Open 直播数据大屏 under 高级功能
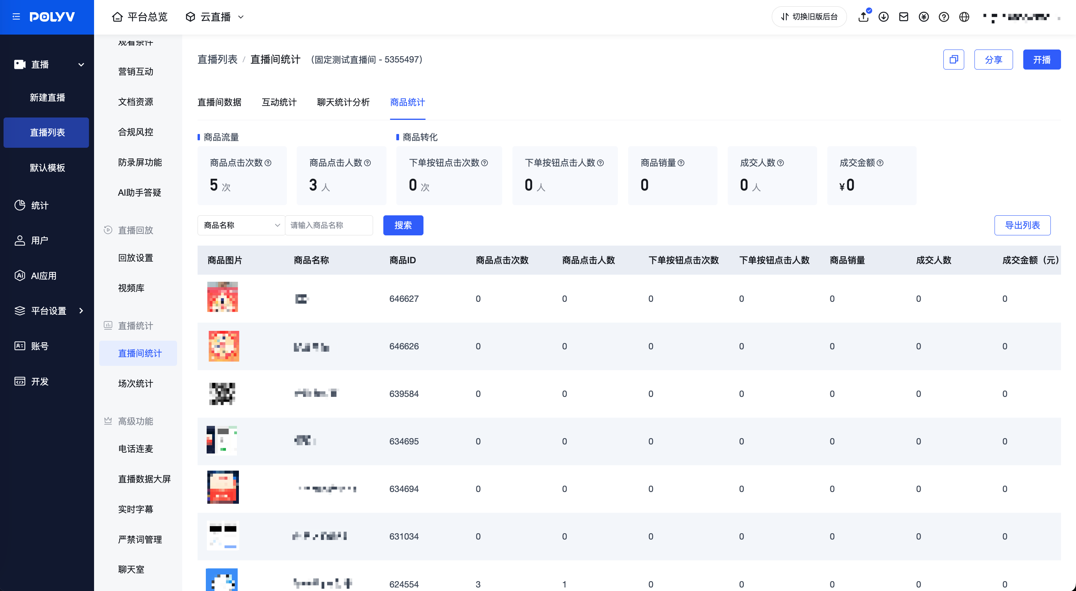The image size is (1076, 591). (144, 479)
